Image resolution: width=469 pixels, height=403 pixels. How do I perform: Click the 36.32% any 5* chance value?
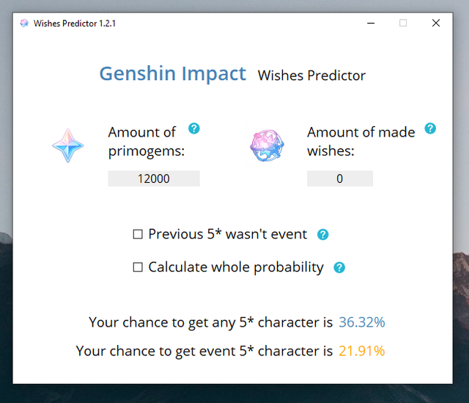[x=361, y=322]
